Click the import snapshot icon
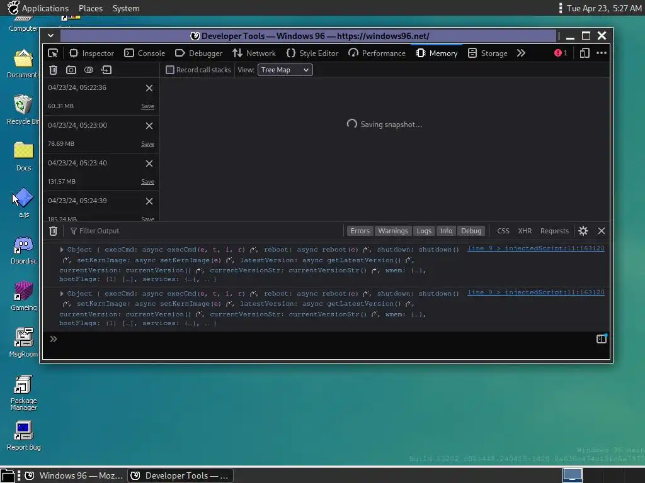The height and width of the screenshot is (483, 645). [106, 70]
